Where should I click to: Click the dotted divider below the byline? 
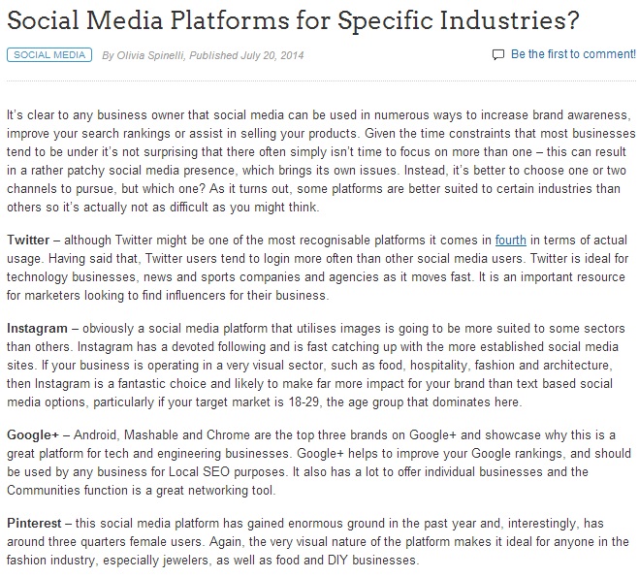click(x=321, y=81)
